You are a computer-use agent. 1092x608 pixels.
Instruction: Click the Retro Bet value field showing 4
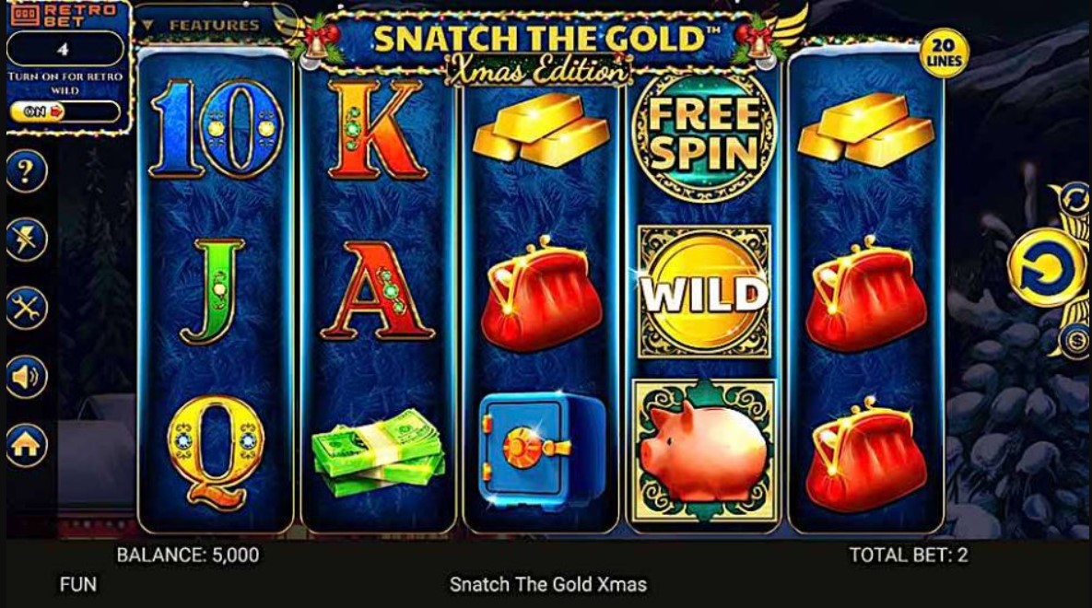[x=65, y=50]
